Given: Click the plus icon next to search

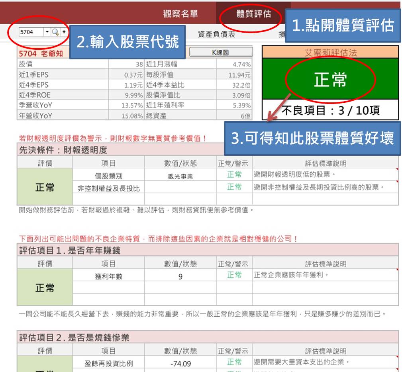Looking at the screenshot, I should pos(64,32).
